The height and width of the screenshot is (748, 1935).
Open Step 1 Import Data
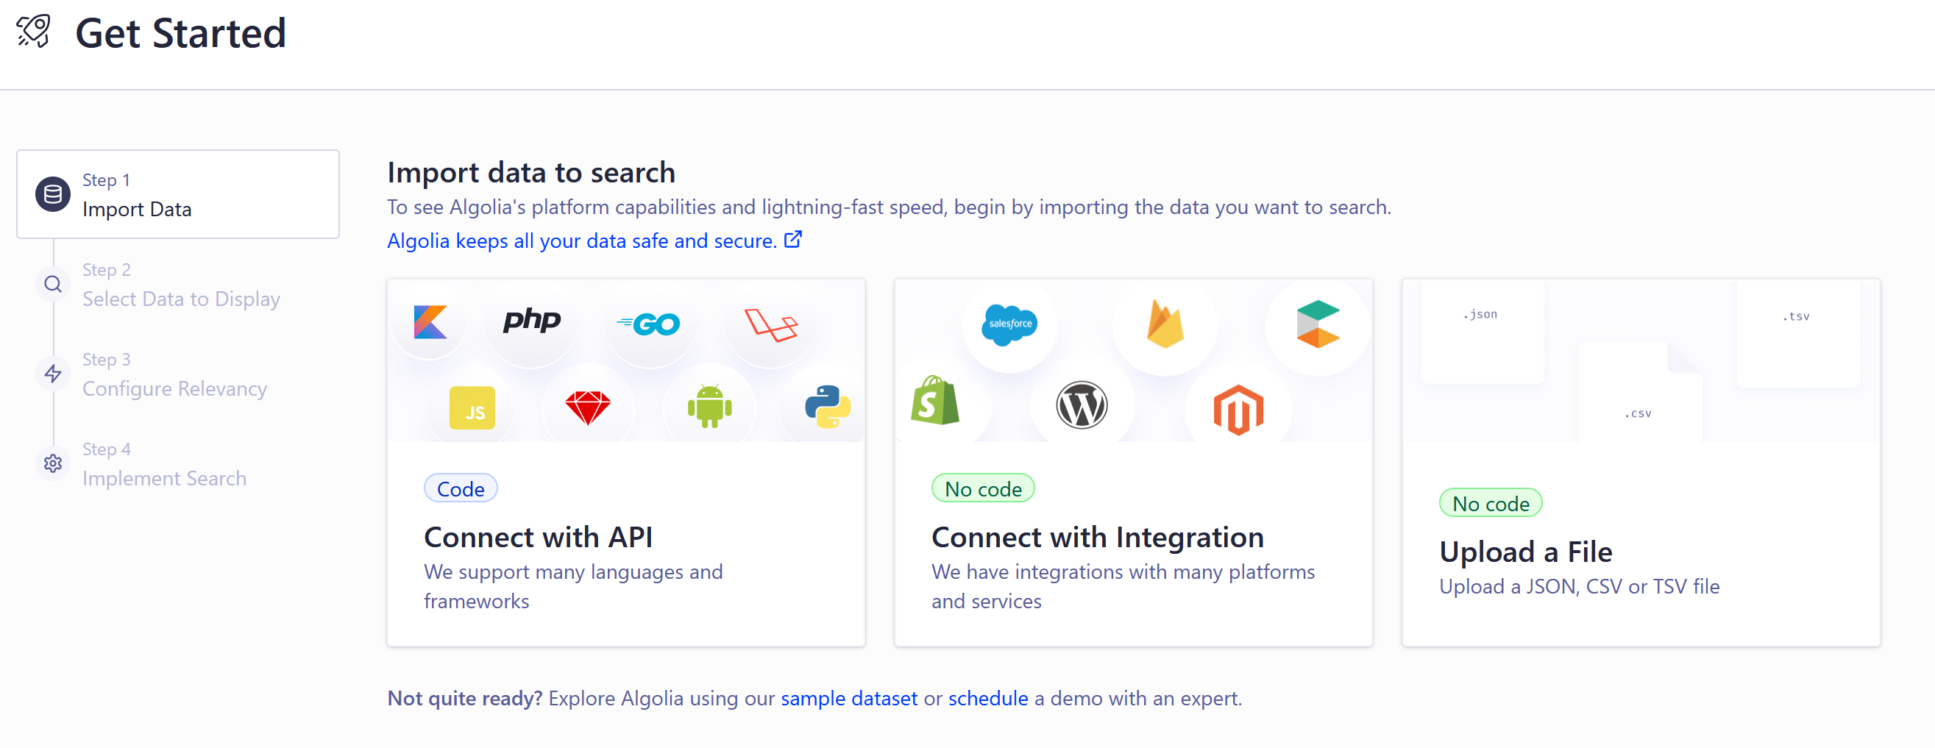click(x=178, y=194)
